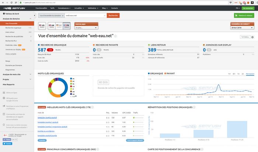Reload the page with the refresh icon

pos(11,3)
